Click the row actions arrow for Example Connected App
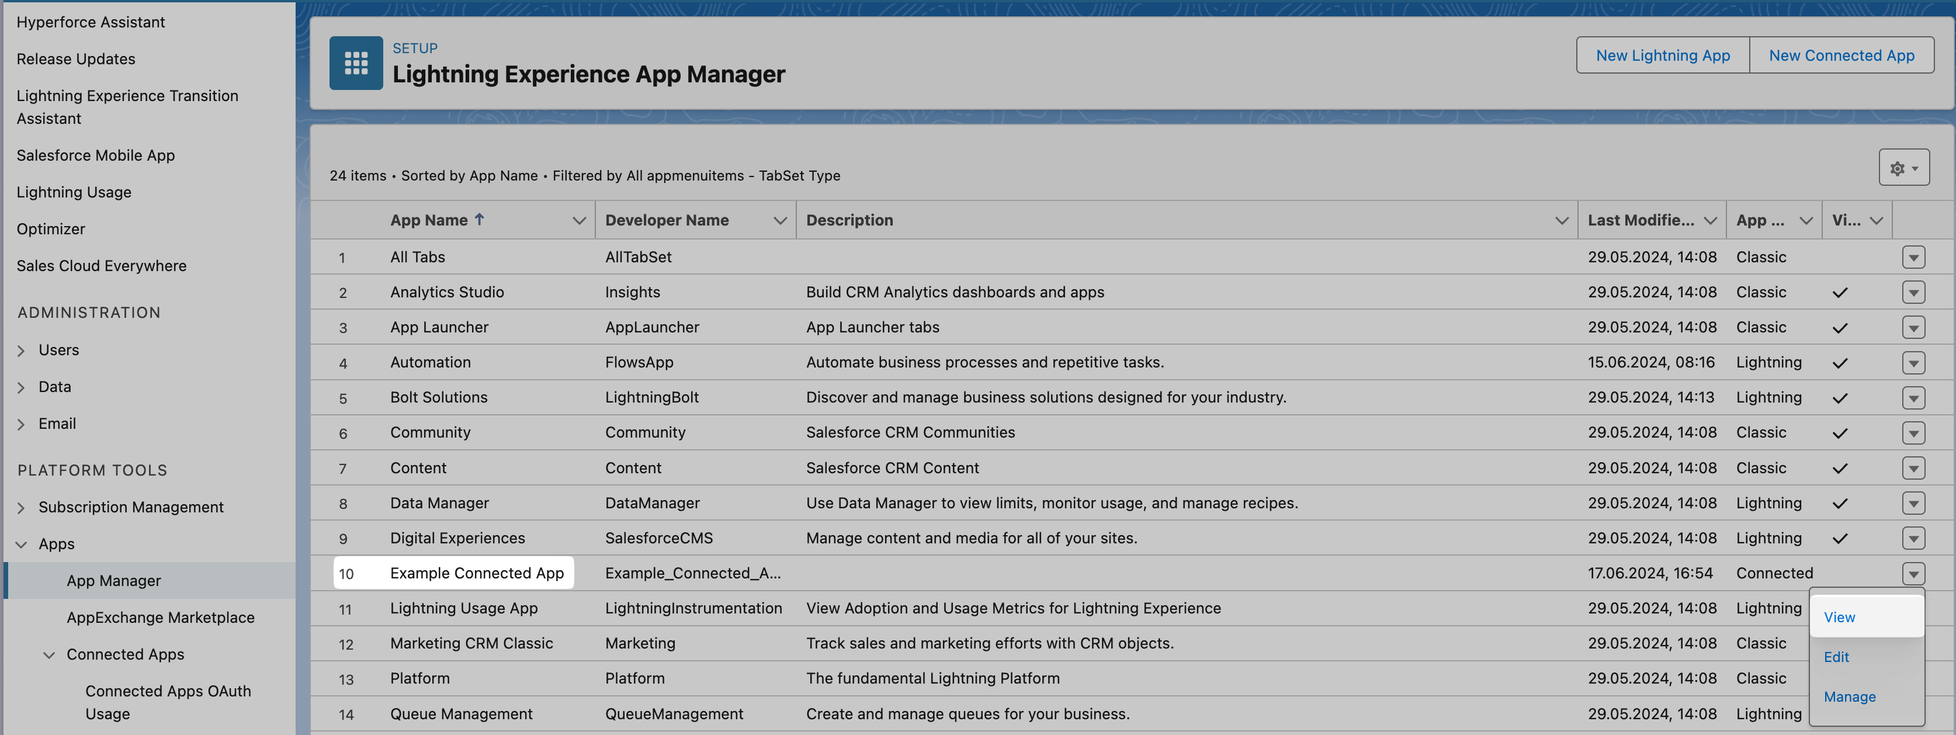The width and height of the screenshot is (1956, 735). point(1913,573)
